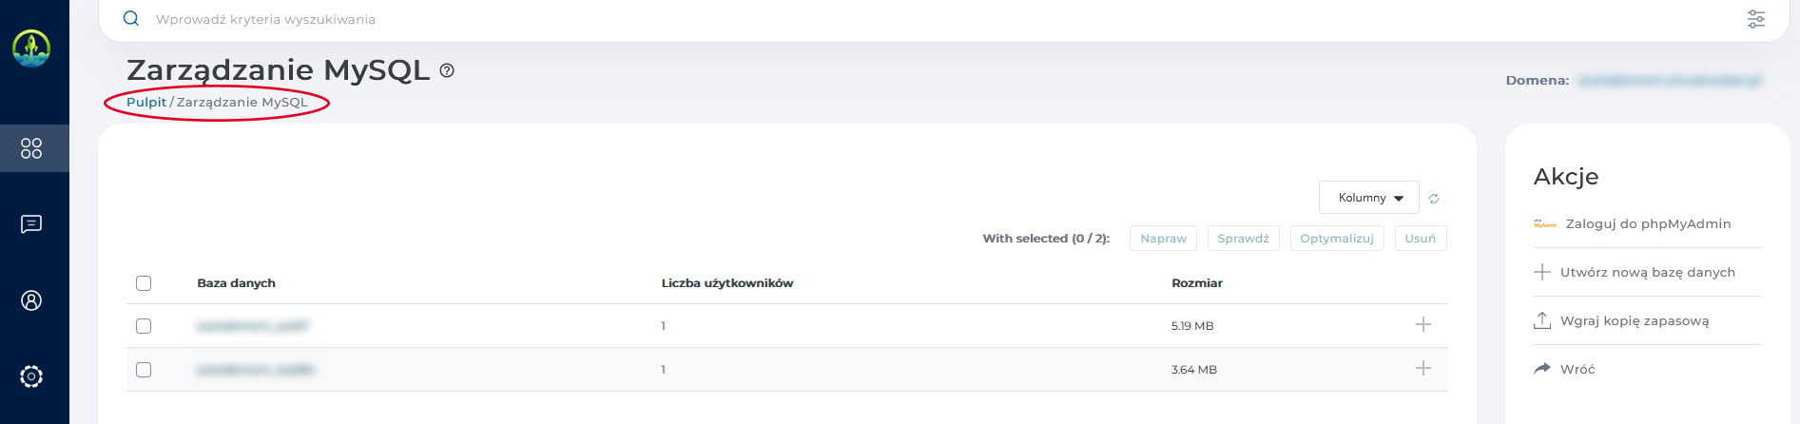Open the Kolumny dropdown
Screen dimensions: 1800x424
point(1368,198)
